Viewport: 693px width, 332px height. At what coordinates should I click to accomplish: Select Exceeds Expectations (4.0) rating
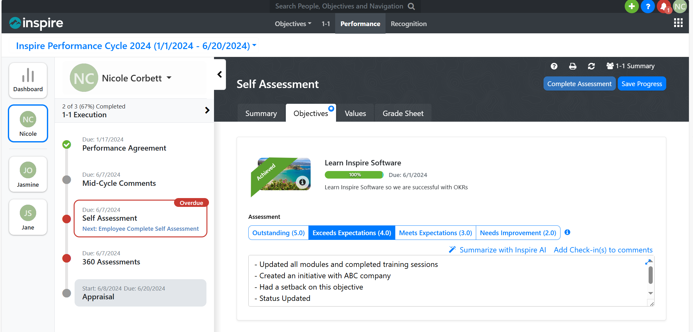352,233
